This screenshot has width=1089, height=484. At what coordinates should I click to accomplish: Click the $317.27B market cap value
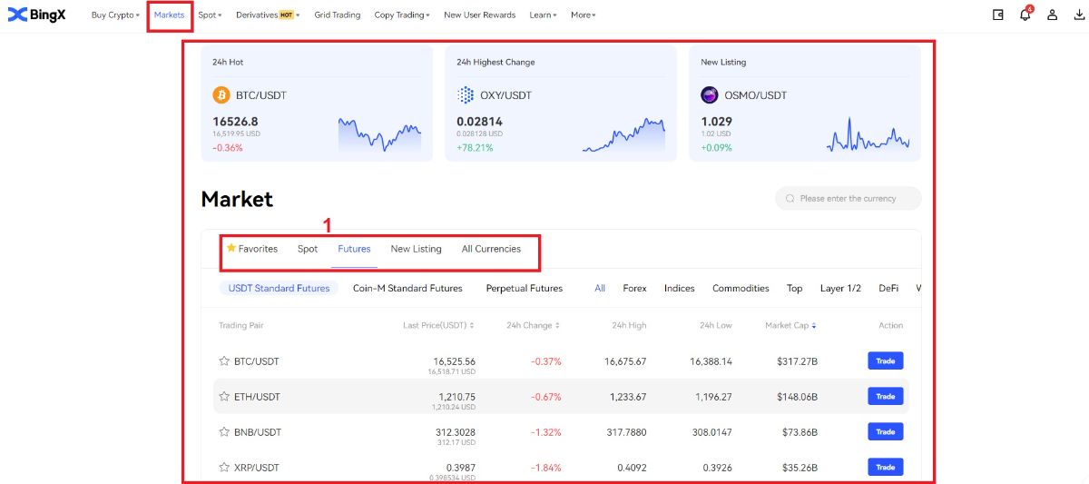798,361
